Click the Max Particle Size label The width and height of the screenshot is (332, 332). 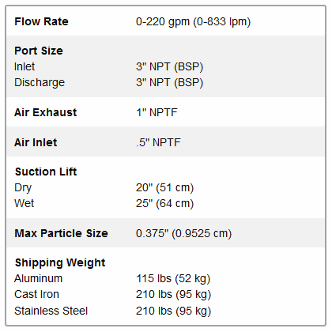point(61,233)
